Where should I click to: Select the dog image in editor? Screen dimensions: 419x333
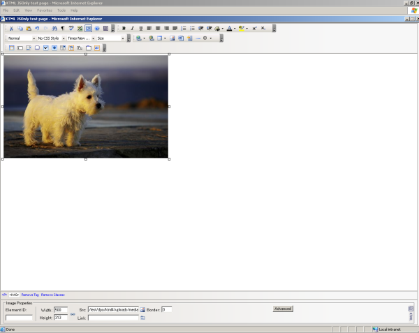click(x=86, y=106)
